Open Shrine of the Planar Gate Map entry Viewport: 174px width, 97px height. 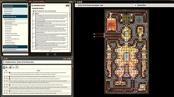pyautogui.click(x=11, y=25)
